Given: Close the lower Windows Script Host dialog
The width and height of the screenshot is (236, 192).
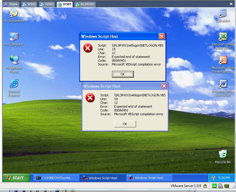Looking at the screenshot, I should click(164, 86).
